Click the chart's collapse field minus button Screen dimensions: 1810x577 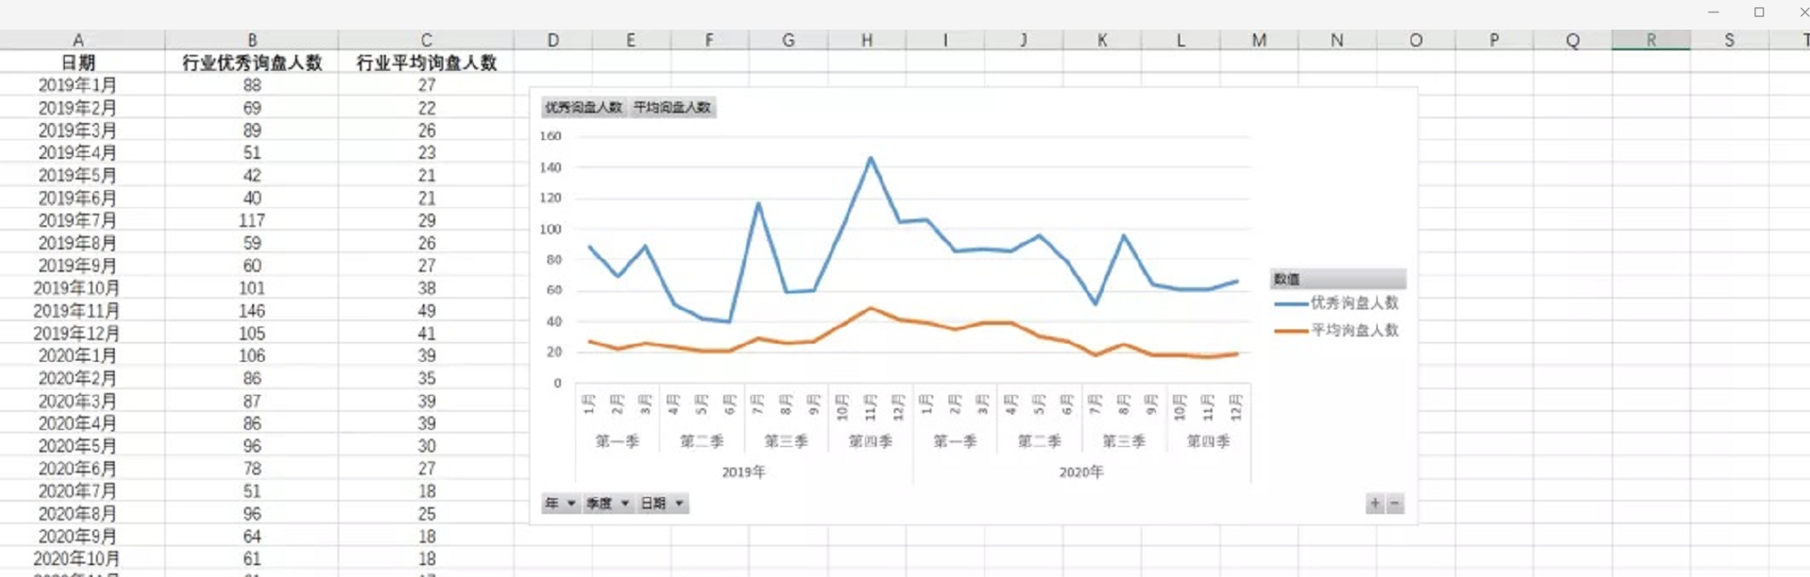tap(1395, 503)
